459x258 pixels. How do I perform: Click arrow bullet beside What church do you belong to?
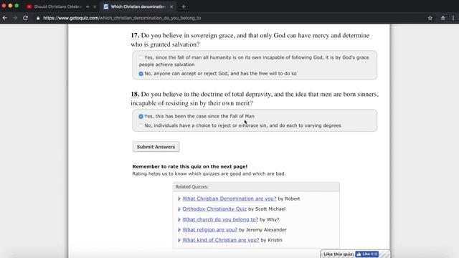(x=179, y=219)
